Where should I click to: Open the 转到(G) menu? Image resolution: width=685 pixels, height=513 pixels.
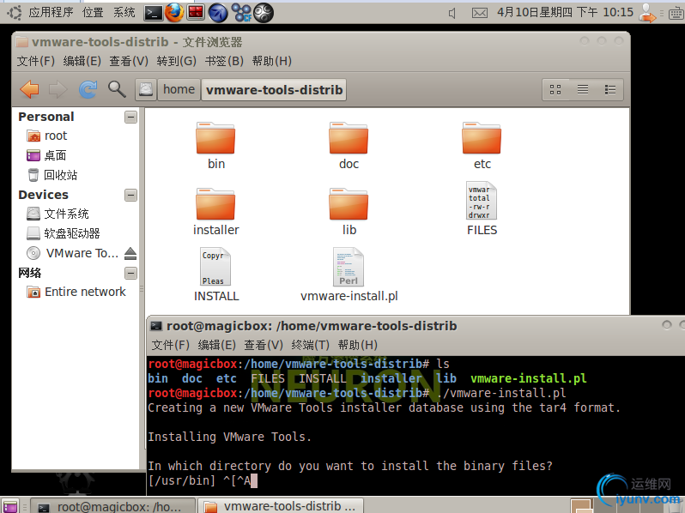[x=177, y=61]
